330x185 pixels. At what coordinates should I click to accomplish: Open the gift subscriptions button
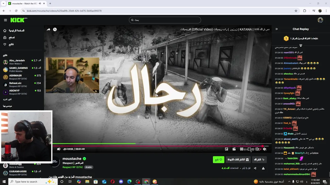(238, 160)
